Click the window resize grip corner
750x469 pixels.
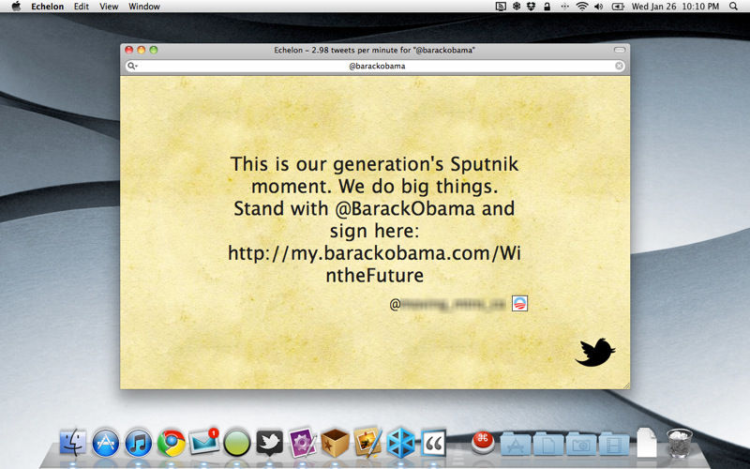(x=626, y=386)
